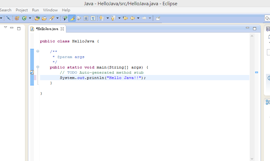
Task: Click Next Annotation icon
Action: tap(101, 18)
